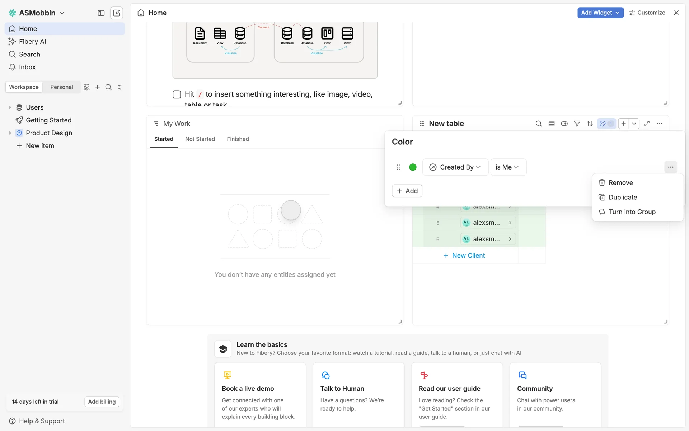Viewport: 689px width, 431px height.
Task: Check the 'Hit / to insert' checkbox
Action: (177, 94)
